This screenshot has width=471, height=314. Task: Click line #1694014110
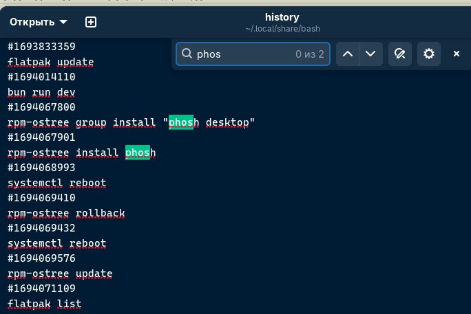(x=41, y=77)
